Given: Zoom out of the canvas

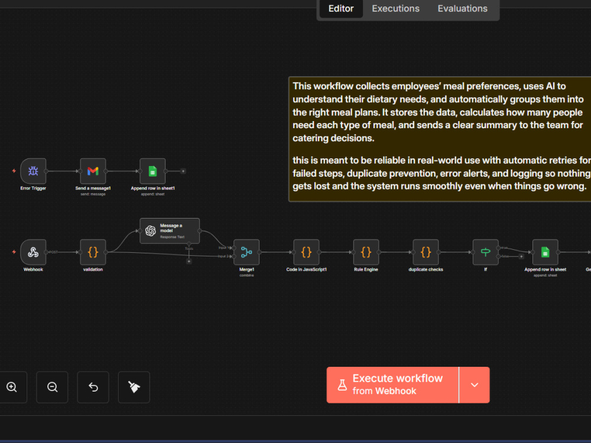Looking at the screenshot, I should [52, 387].
